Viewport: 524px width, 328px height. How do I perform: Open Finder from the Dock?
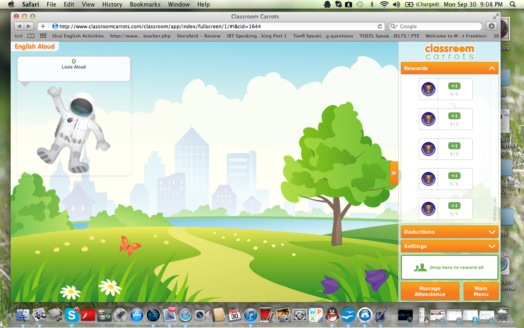point(23,314)
